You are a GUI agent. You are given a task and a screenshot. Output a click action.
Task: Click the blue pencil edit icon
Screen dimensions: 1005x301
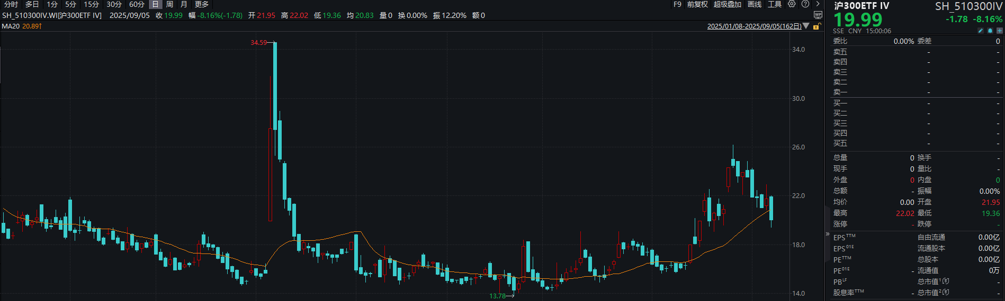(981, 31)
